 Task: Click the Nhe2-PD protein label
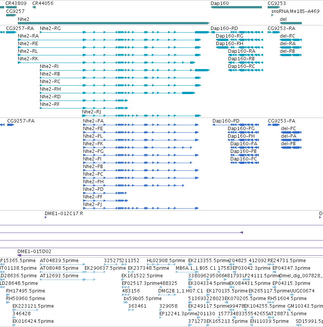tap(93, 189)
